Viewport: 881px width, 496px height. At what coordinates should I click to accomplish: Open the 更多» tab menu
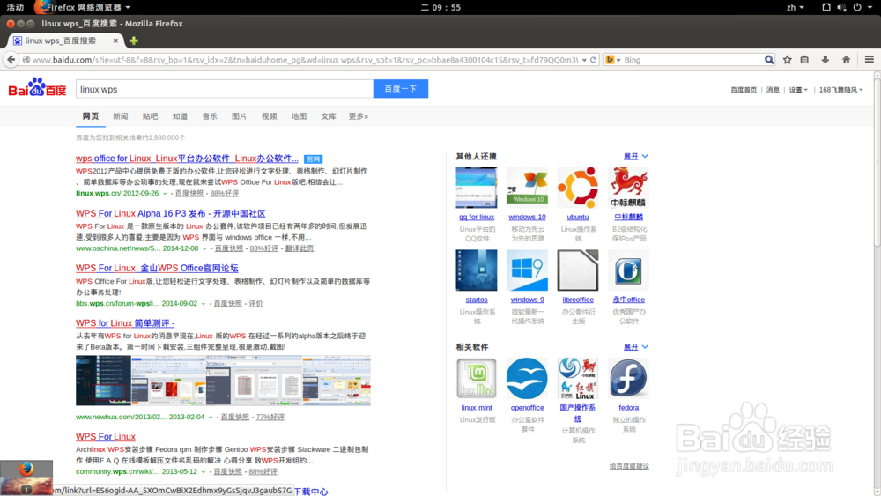click(359, 116)
